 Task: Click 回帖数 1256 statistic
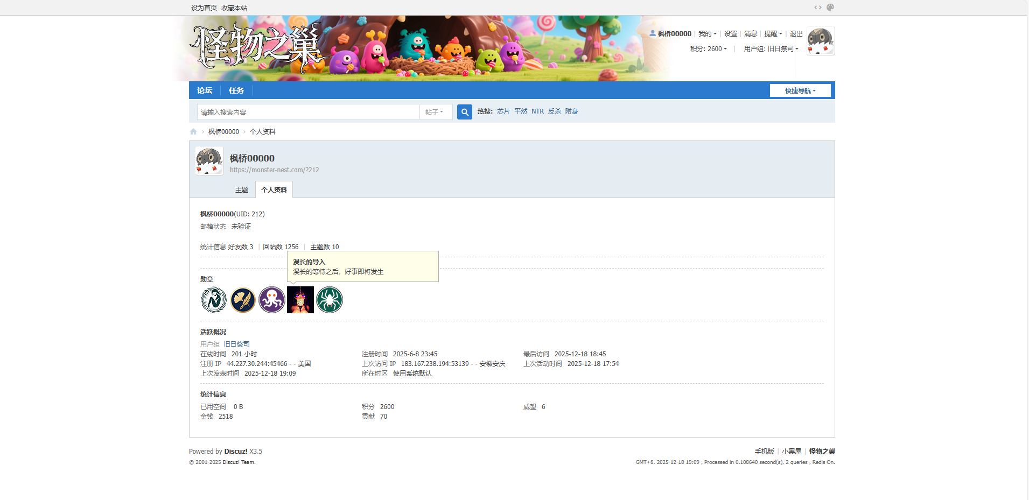click(281, 247)
